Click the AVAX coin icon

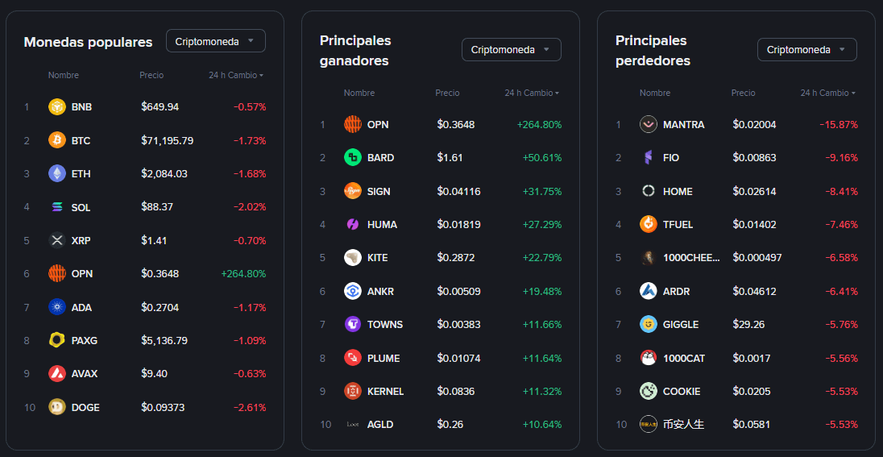point(57,373)
